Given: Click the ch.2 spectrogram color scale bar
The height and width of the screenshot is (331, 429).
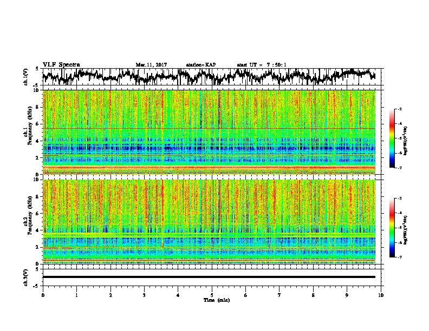Looking at the screenshot, I should coord(392,228).
